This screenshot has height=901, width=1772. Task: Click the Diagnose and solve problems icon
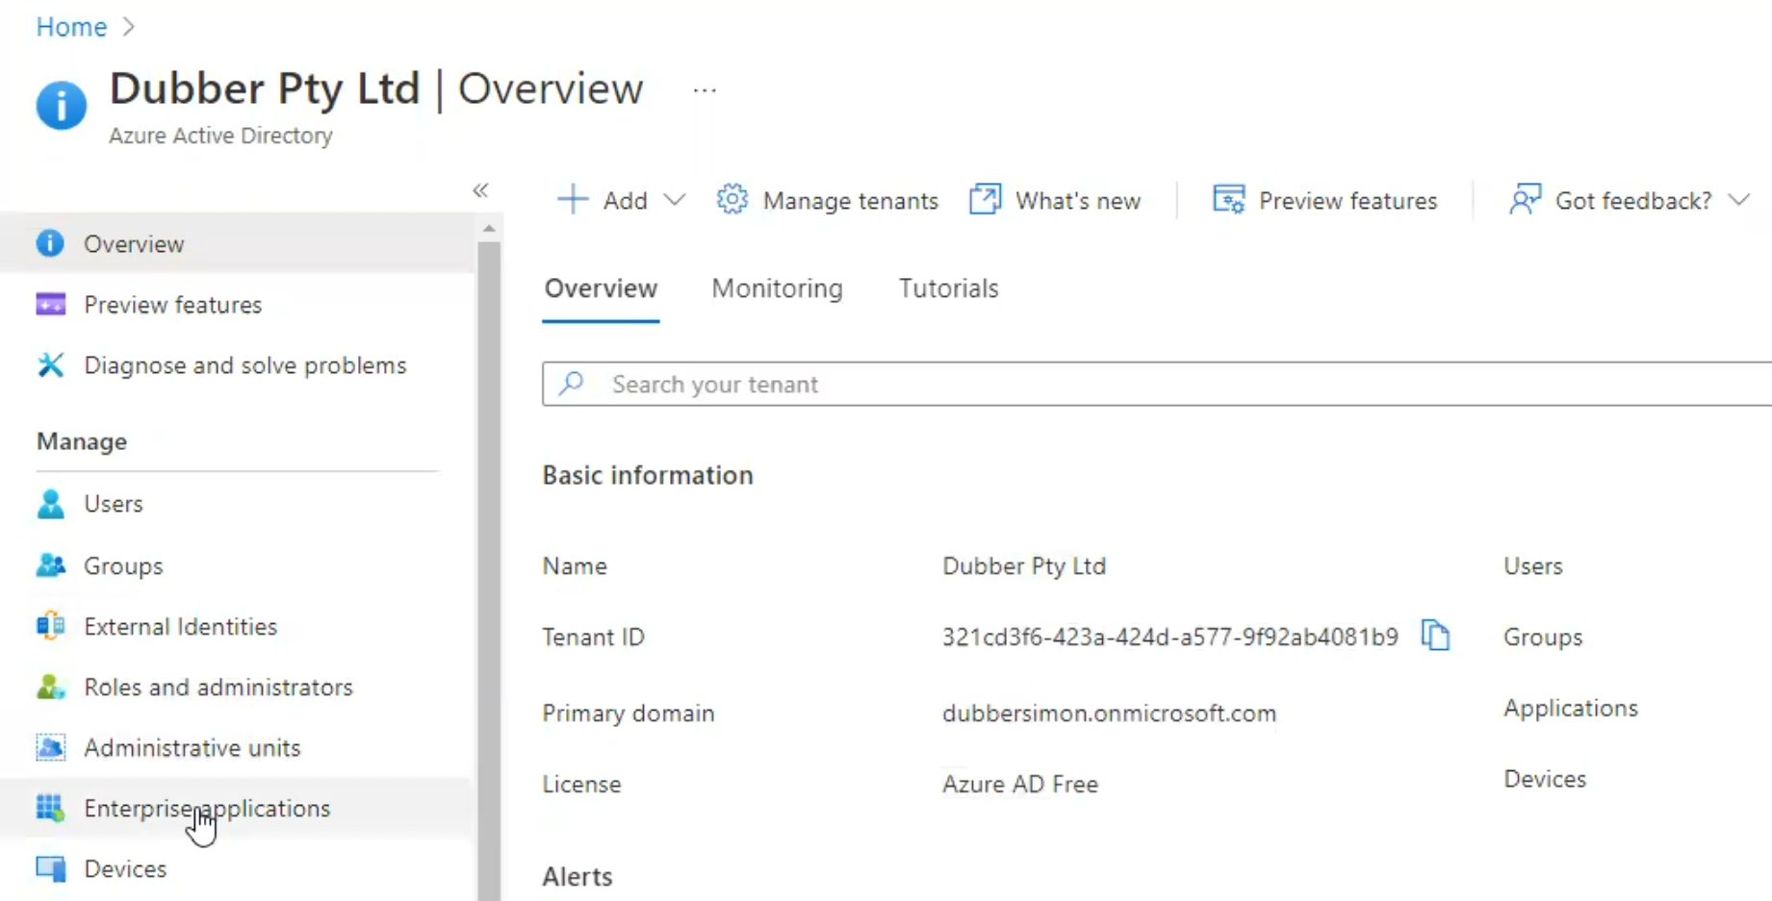coord(50,365)
